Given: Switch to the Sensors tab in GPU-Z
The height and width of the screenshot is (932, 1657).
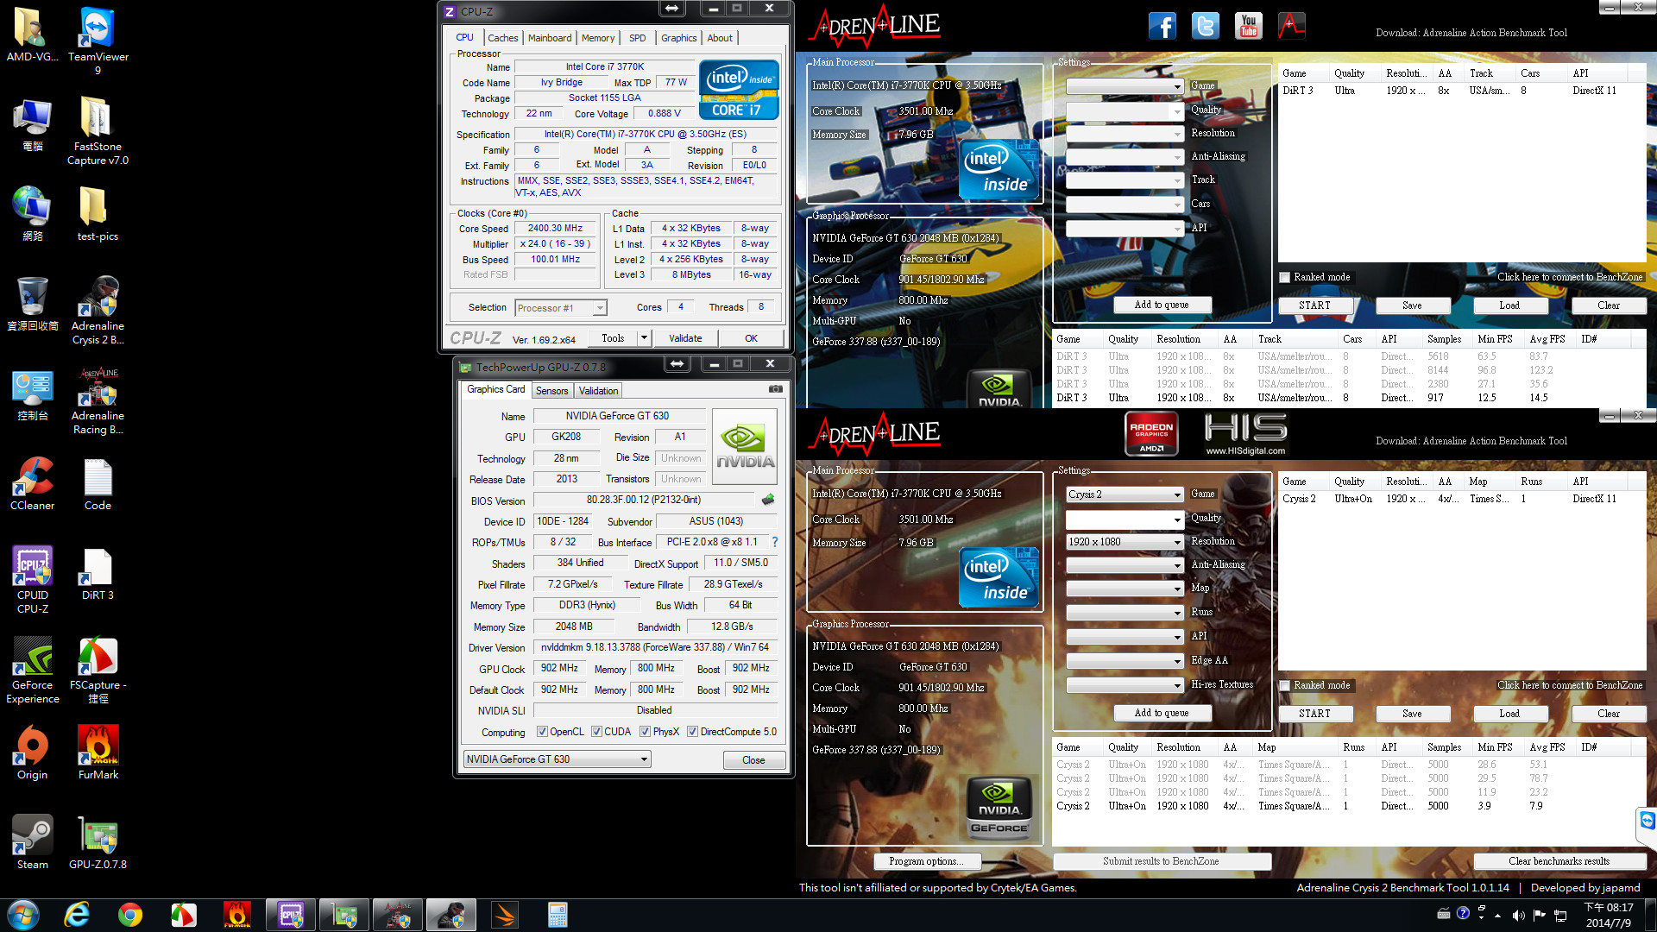Looking at the screenshot, I should [551, 391].
